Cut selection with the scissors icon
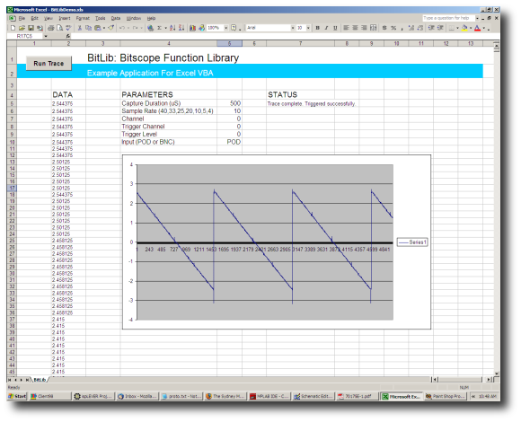 click(x=80, y=28)
